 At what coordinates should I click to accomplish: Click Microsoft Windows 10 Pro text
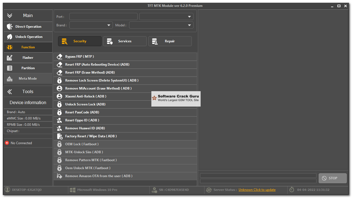(97, 190)
